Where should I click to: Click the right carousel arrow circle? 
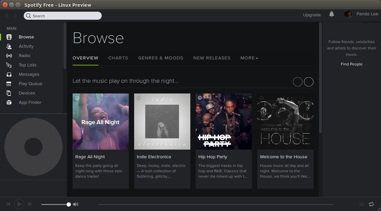click(x=308, y=81)
